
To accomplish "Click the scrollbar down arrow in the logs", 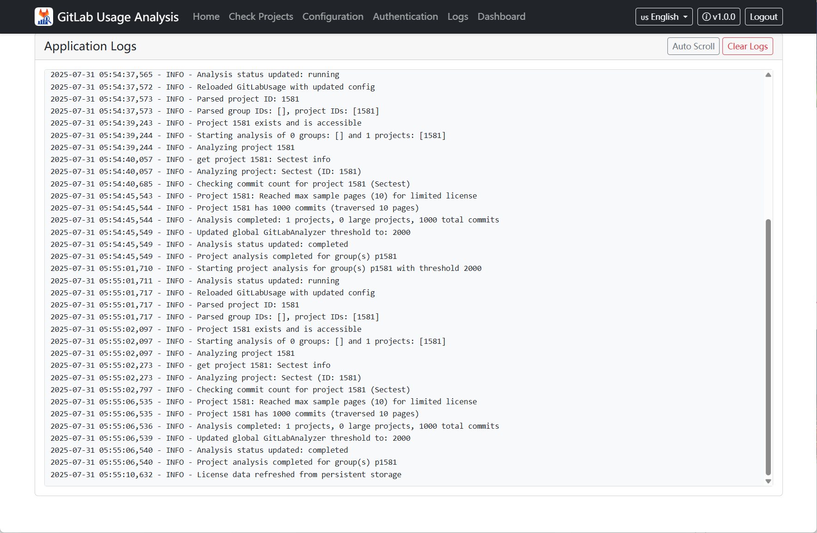I will pyautogui.click(x=768, y=481).
